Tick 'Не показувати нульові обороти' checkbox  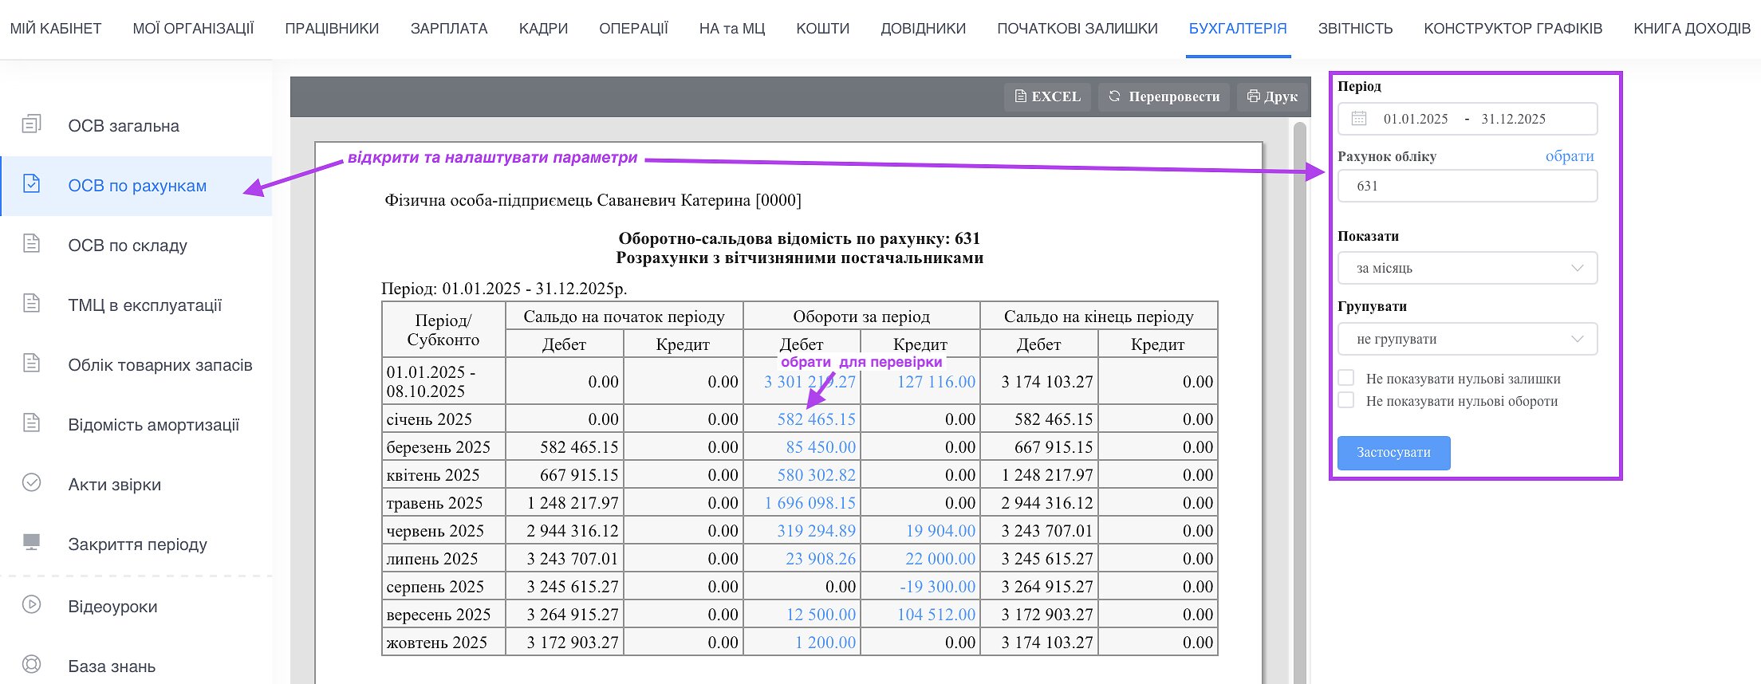tap(1346, 400)
